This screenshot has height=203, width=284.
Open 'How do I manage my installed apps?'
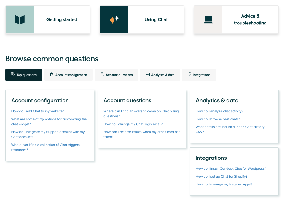pos(224,184)
